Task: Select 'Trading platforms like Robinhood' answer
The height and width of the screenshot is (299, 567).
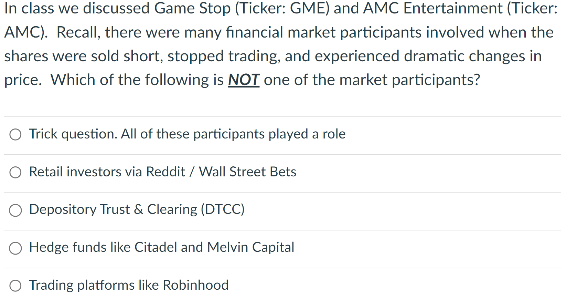Action: tap(15, 285)
